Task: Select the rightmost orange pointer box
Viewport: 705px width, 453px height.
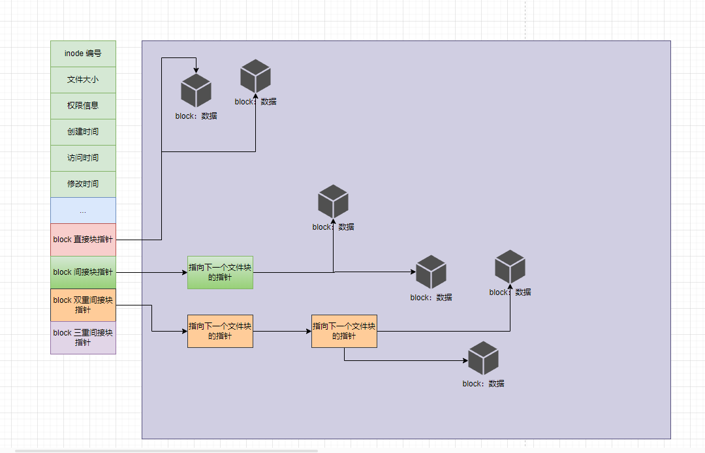Action: tap(344, 331)
